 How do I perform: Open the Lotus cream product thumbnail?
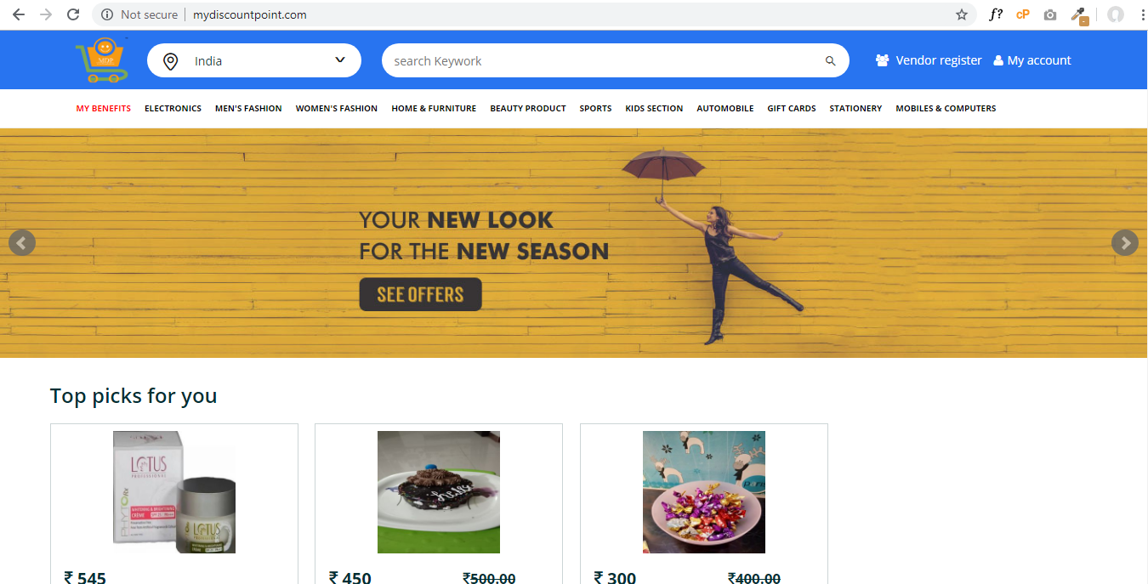tap(174, 492)
